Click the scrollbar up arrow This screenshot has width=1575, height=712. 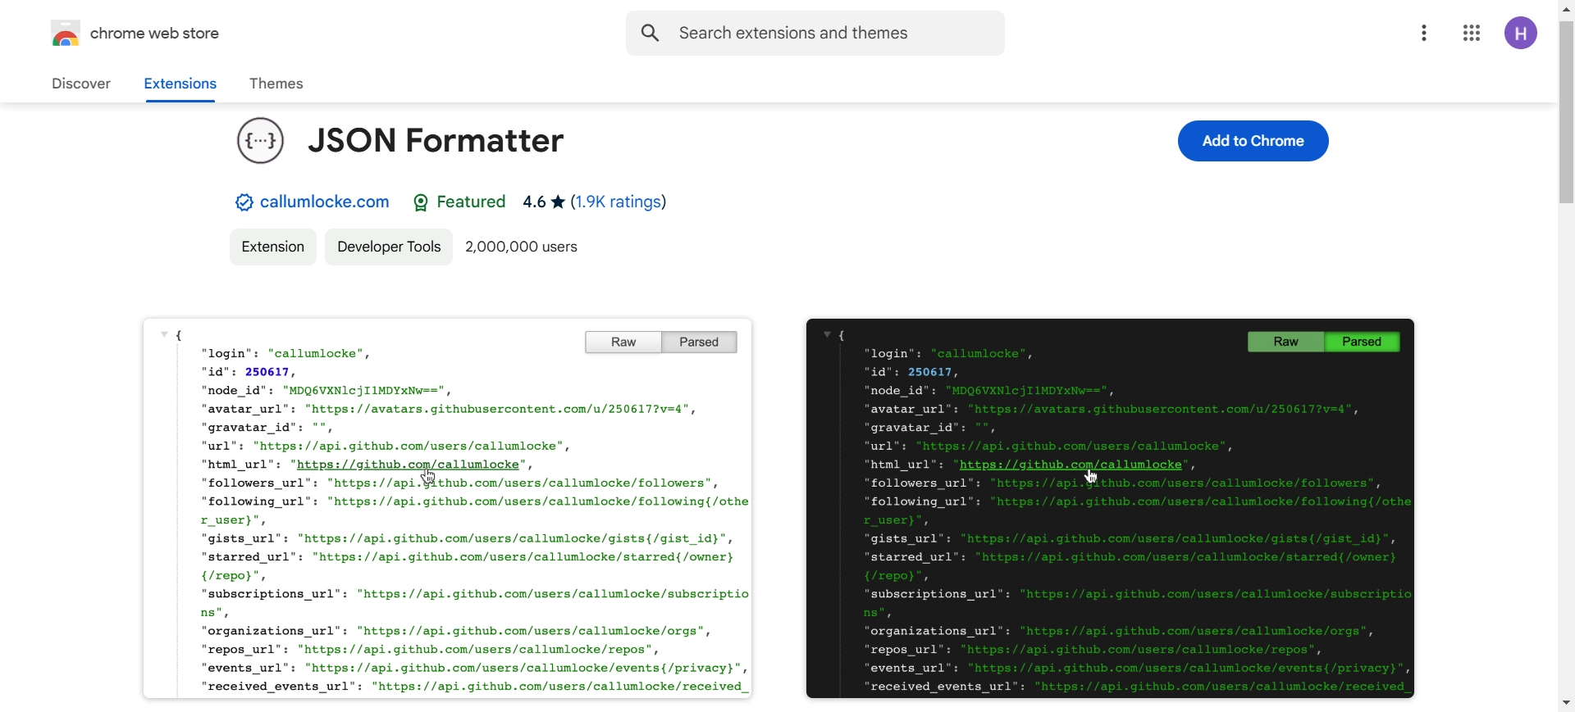pos(1567,8)
